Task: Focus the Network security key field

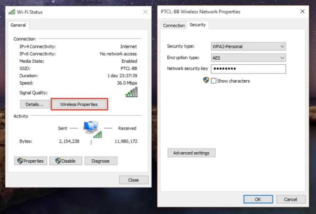Action: point(248,69)
